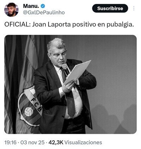
Task: Click the blue verified badge next to Manu.
Action: coord(43,6)
